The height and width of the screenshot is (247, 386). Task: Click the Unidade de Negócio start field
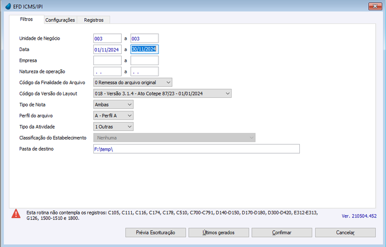pos(107,39)
